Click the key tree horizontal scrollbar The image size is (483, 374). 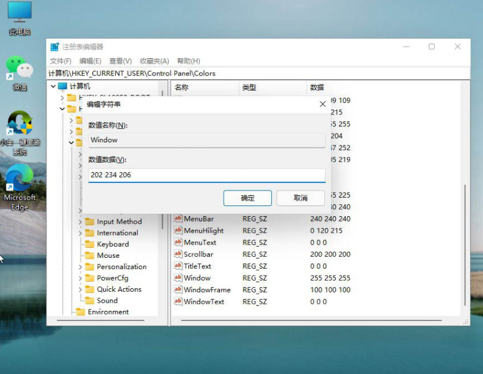(101, 320)
